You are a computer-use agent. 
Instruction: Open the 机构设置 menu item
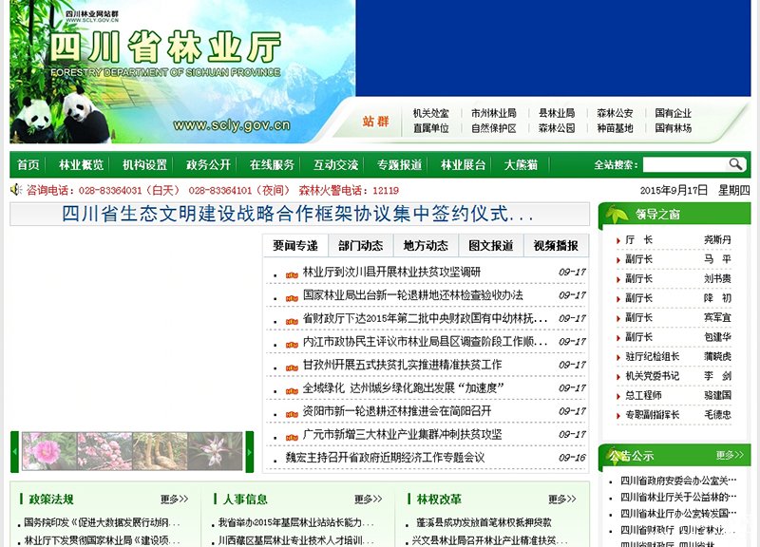145,164
